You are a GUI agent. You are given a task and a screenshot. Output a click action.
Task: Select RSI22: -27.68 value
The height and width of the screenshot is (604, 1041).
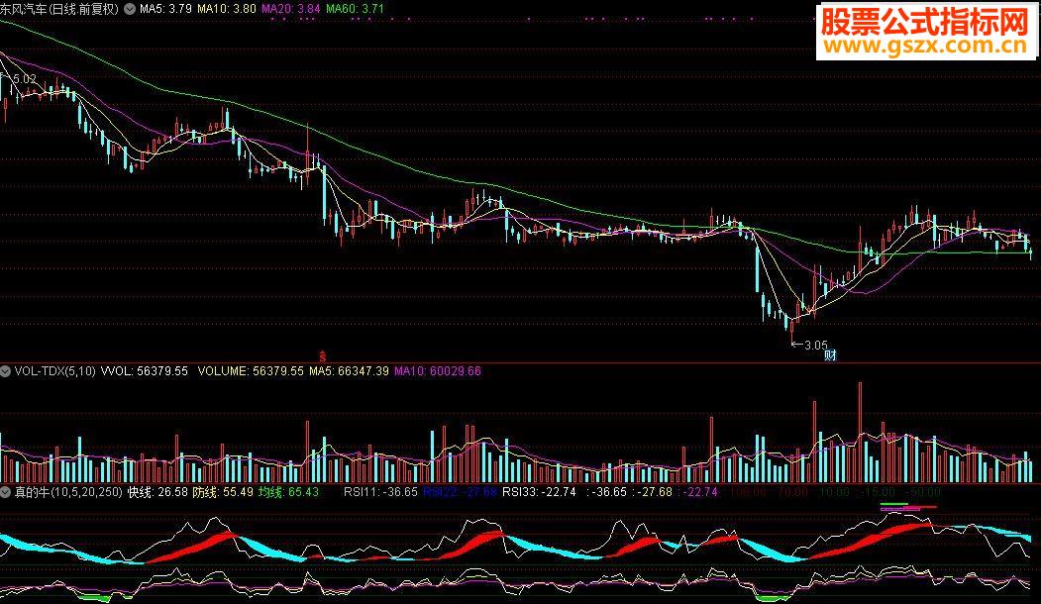[x=461, y=492]
